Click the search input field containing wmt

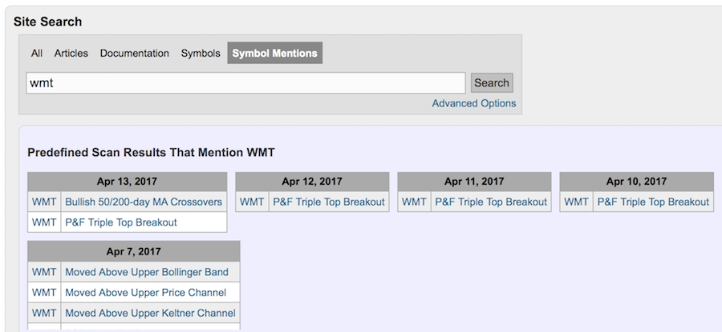[245, 83]
